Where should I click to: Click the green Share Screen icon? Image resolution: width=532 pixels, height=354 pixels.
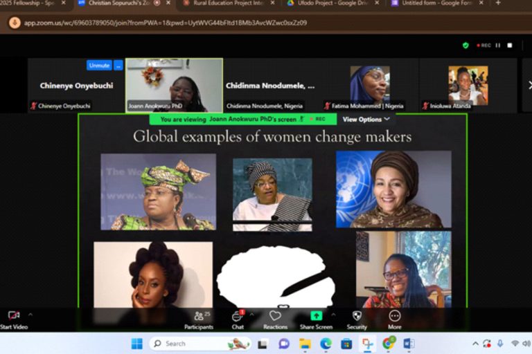pyautogui.click(x=316, y=317)
